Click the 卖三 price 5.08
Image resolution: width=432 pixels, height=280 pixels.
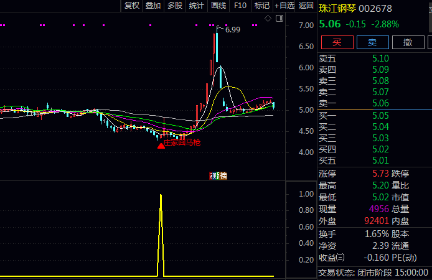[x=380, y=81]
